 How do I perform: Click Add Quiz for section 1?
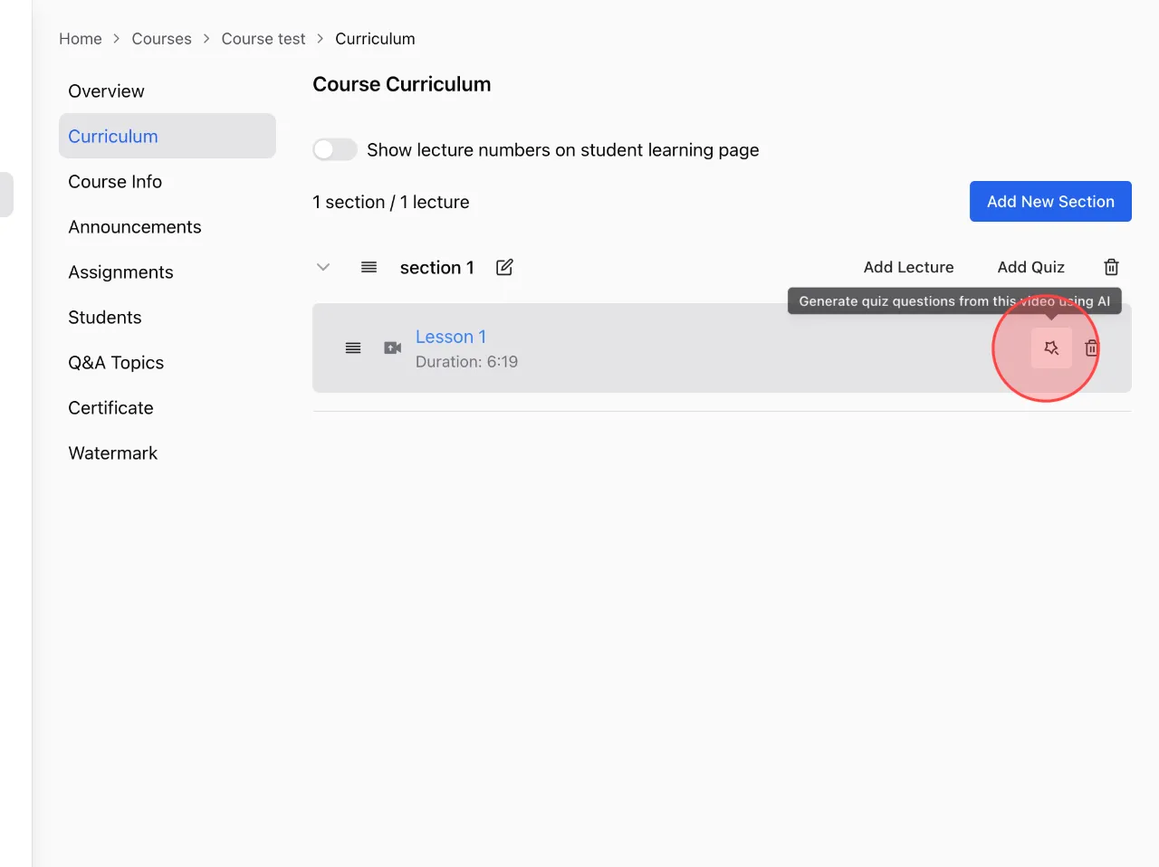coord(1030,267)
